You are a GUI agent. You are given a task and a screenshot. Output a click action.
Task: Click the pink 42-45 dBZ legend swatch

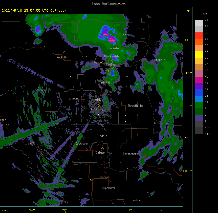click(x=199, y=74)
